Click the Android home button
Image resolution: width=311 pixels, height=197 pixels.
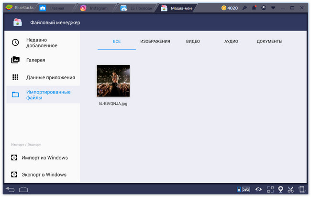click(x=23, y=189)
